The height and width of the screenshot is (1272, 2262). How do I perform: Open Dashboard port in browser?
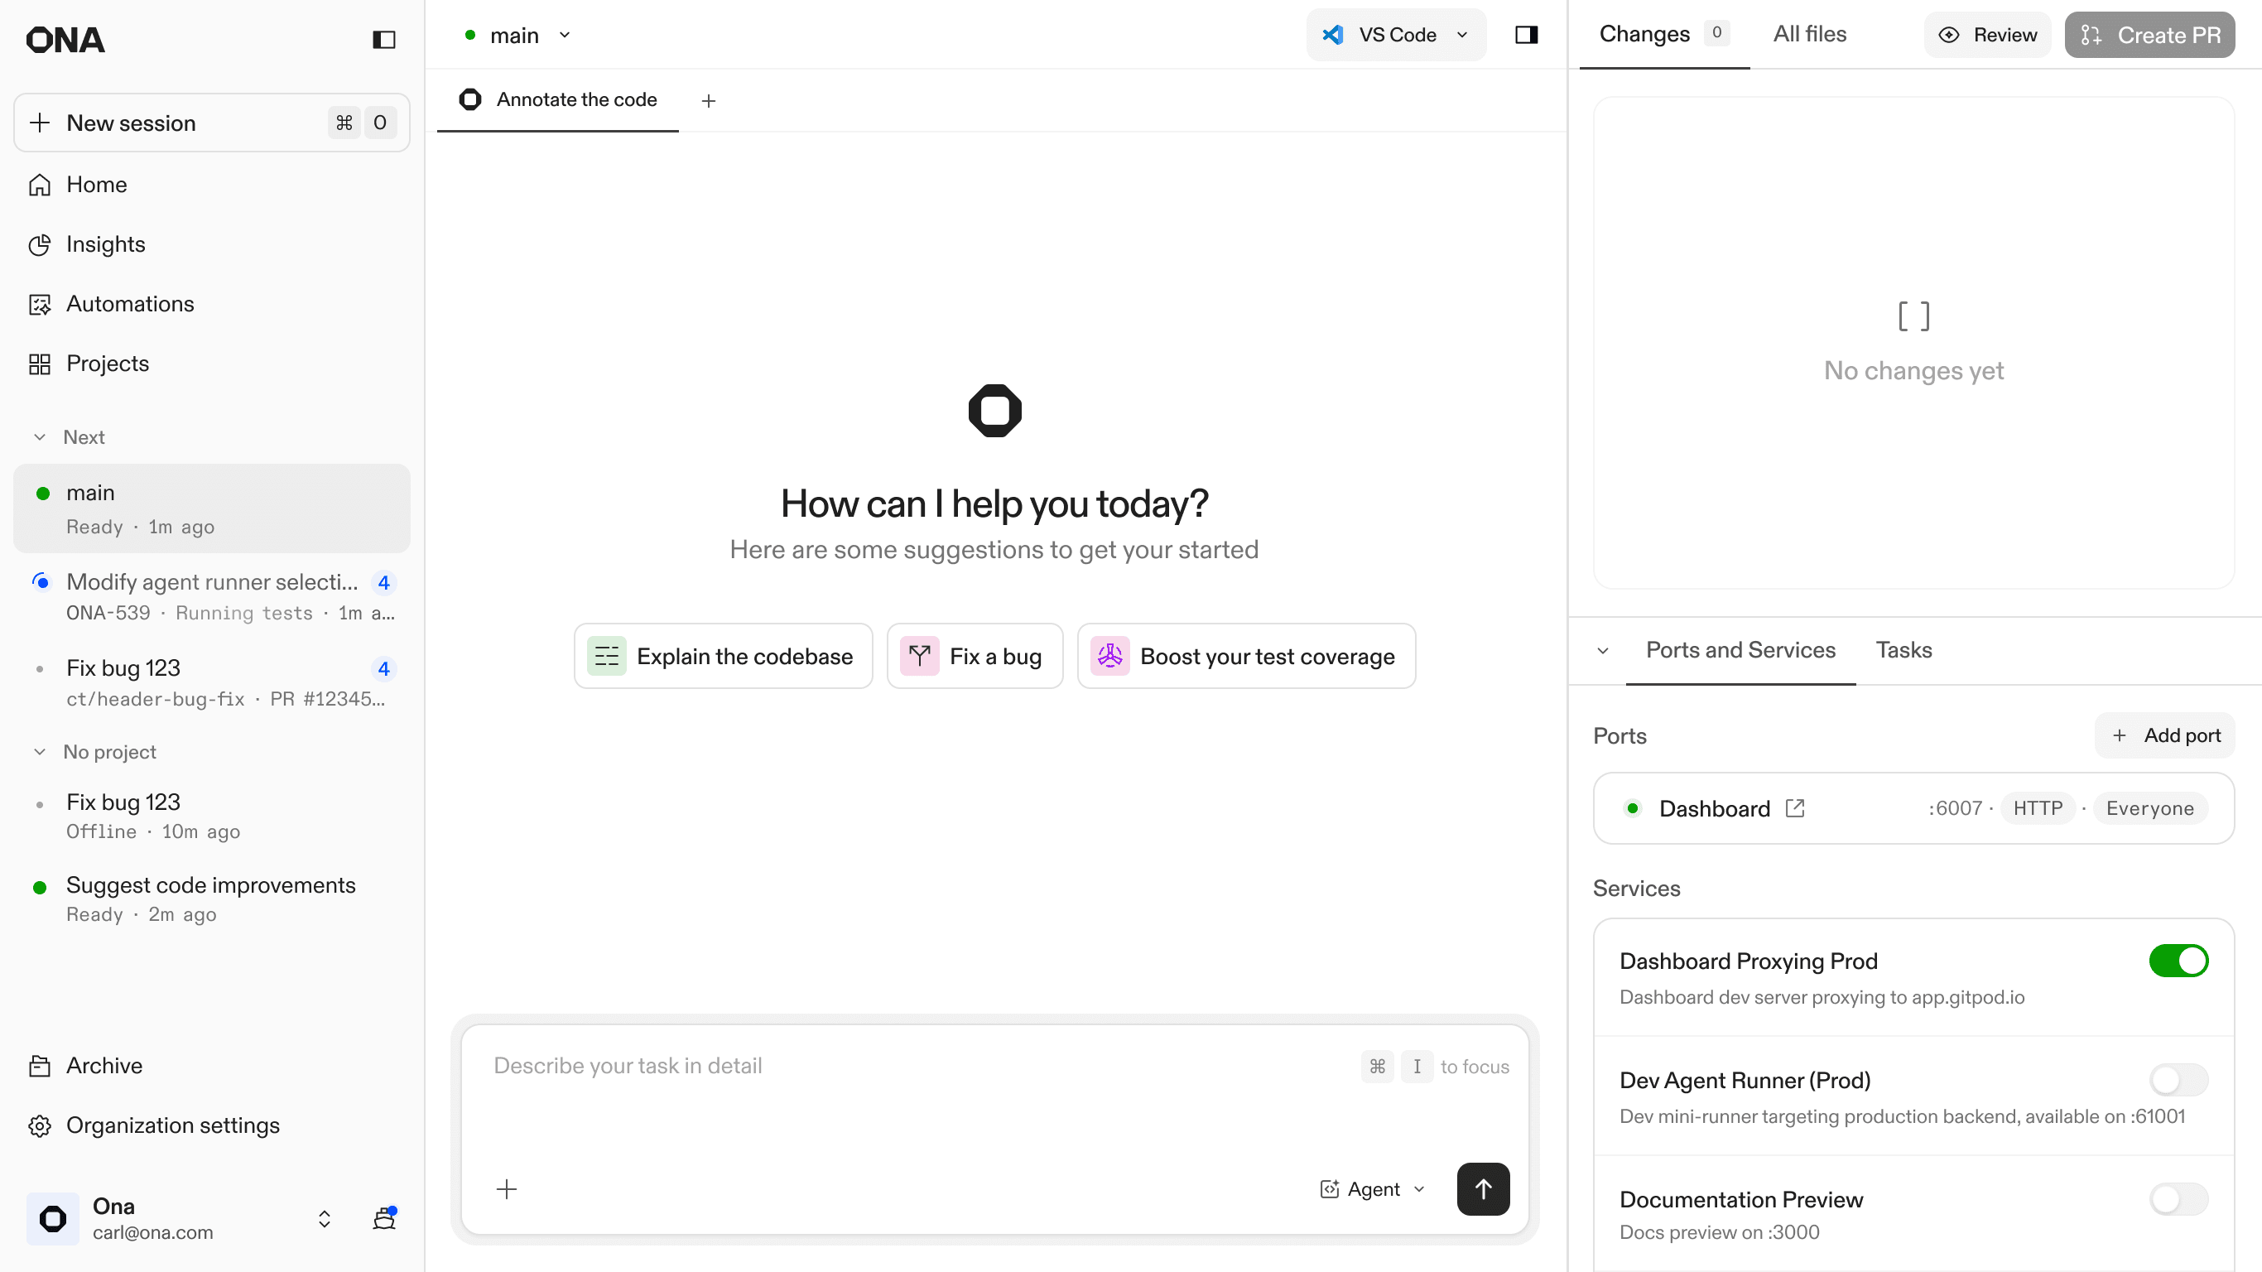point(1795,808)
